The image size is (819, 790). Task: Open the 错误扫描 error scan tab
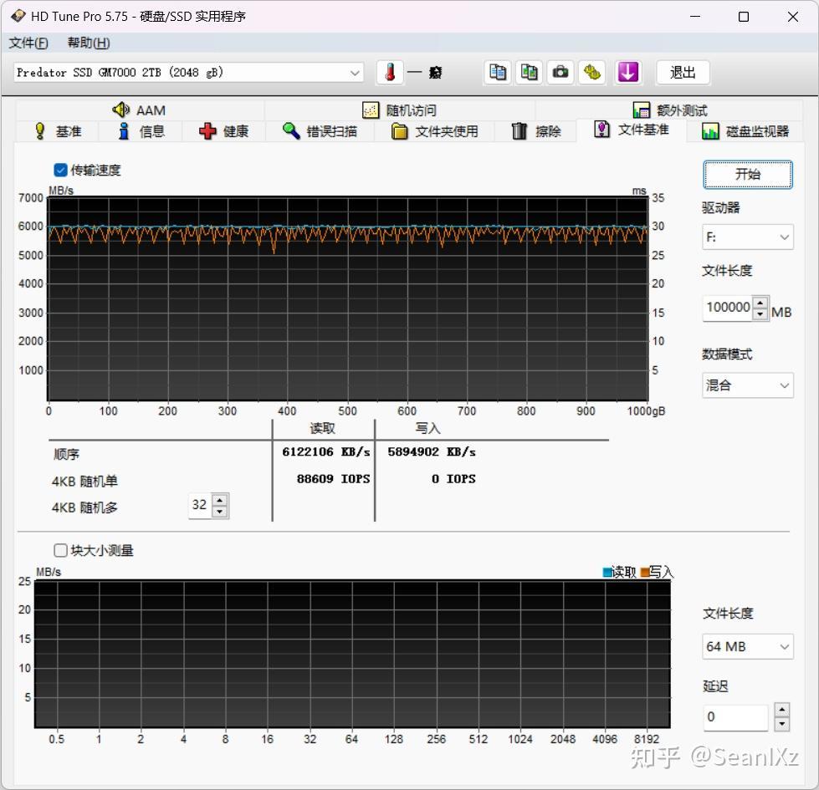click(320, 131)
